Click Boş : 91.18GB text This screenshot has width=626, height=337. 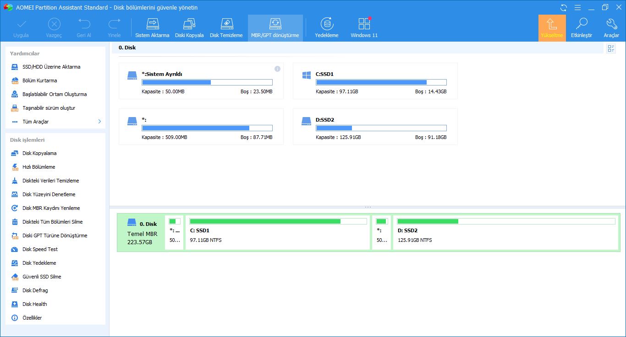coord(431,137)
